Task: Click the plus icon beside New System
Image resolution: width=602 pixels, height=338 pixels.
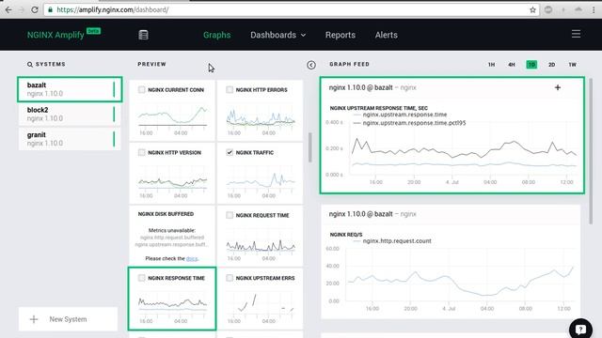Action: 34,319
